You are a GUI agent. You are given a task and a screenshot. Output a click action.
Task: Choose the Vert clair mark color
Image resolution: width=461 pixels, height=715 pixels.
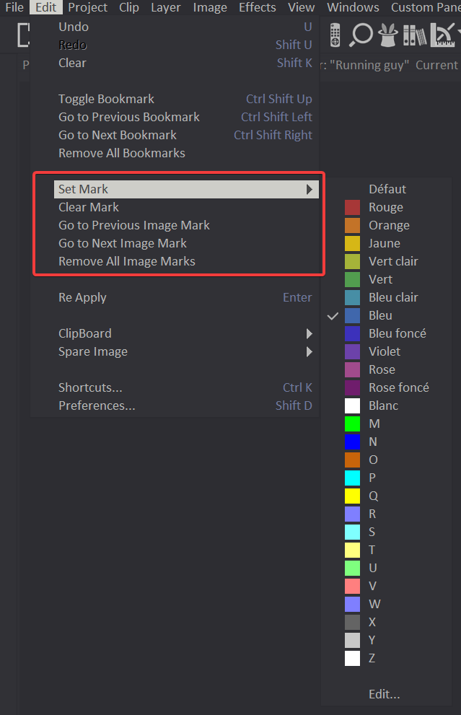tap(392, 261)
